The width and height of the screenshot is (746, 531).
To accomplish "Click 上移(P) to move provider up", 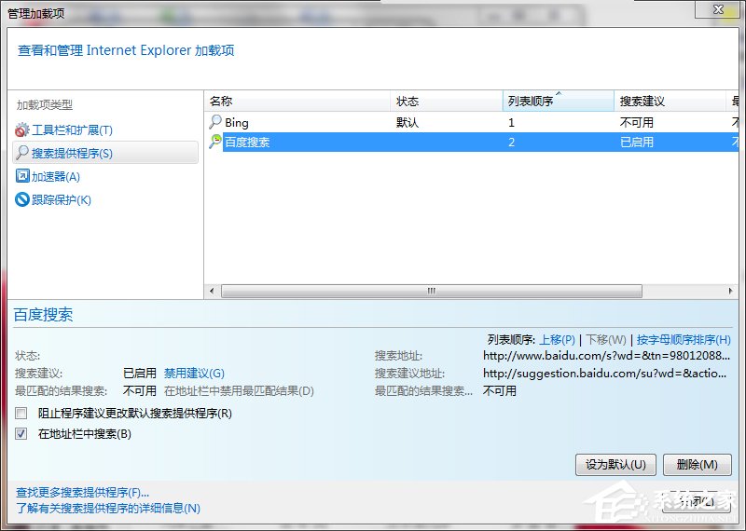I will (x=557, y=339).
